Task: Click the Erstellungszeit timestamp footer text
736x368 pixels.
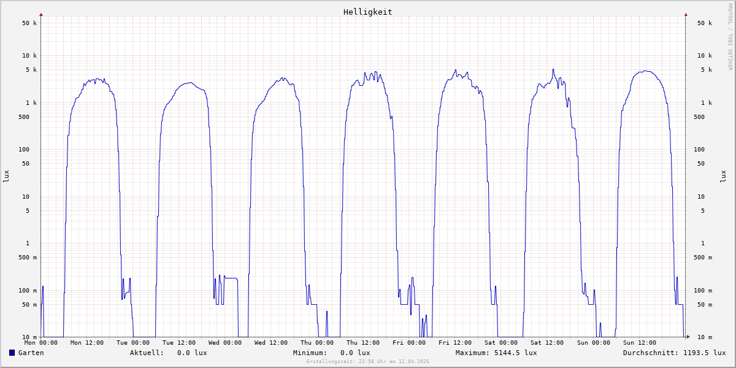Action: point(367,362)
